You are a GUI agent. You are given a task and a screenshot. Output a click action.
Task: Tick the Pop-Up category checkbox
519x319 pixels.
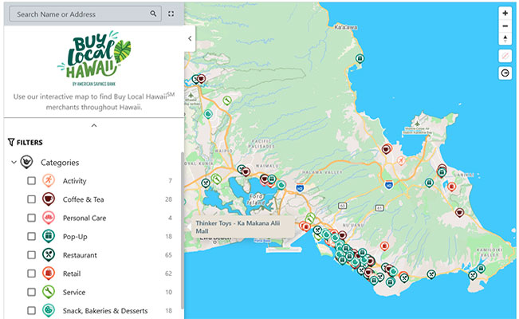point(31,236)
